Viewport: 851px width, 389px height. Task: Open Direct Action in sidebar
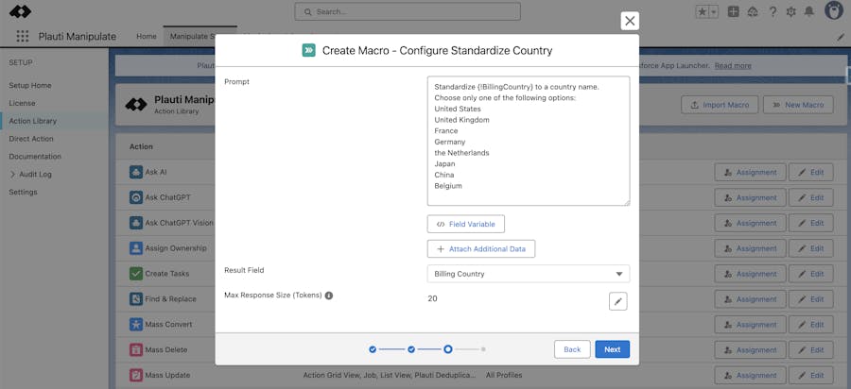point(31,139)
